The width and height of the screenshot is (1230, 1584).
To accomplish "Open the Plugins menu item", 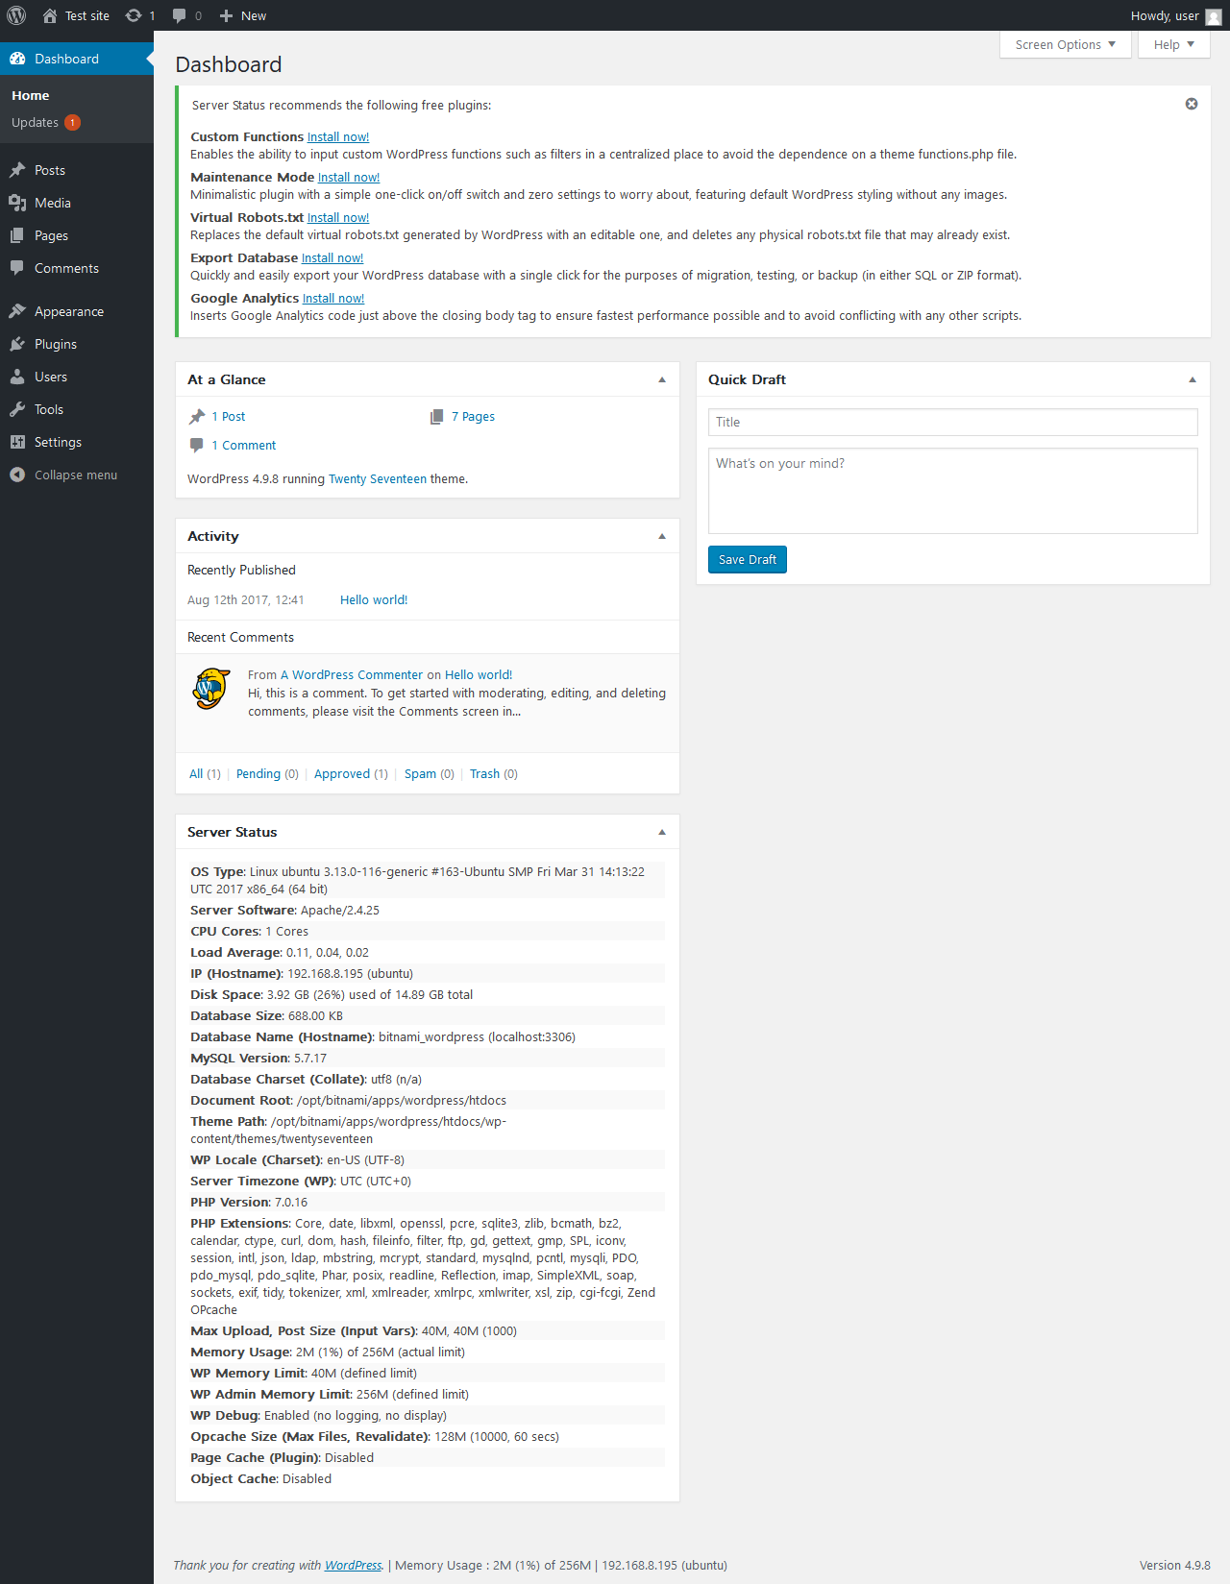I will [x=77, y=344].
